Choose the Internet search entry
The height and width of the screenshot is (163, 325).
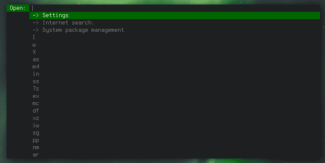tap(175, 23)
